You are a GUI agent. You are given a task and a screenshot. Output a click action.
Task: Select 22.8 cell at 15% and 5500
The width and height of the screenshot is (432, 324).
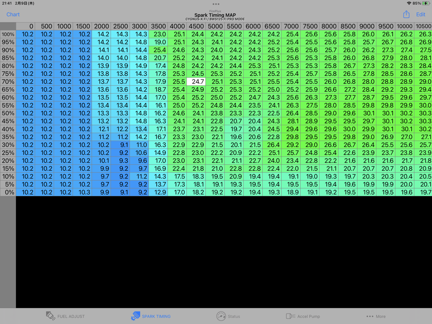tap(234, 168)
